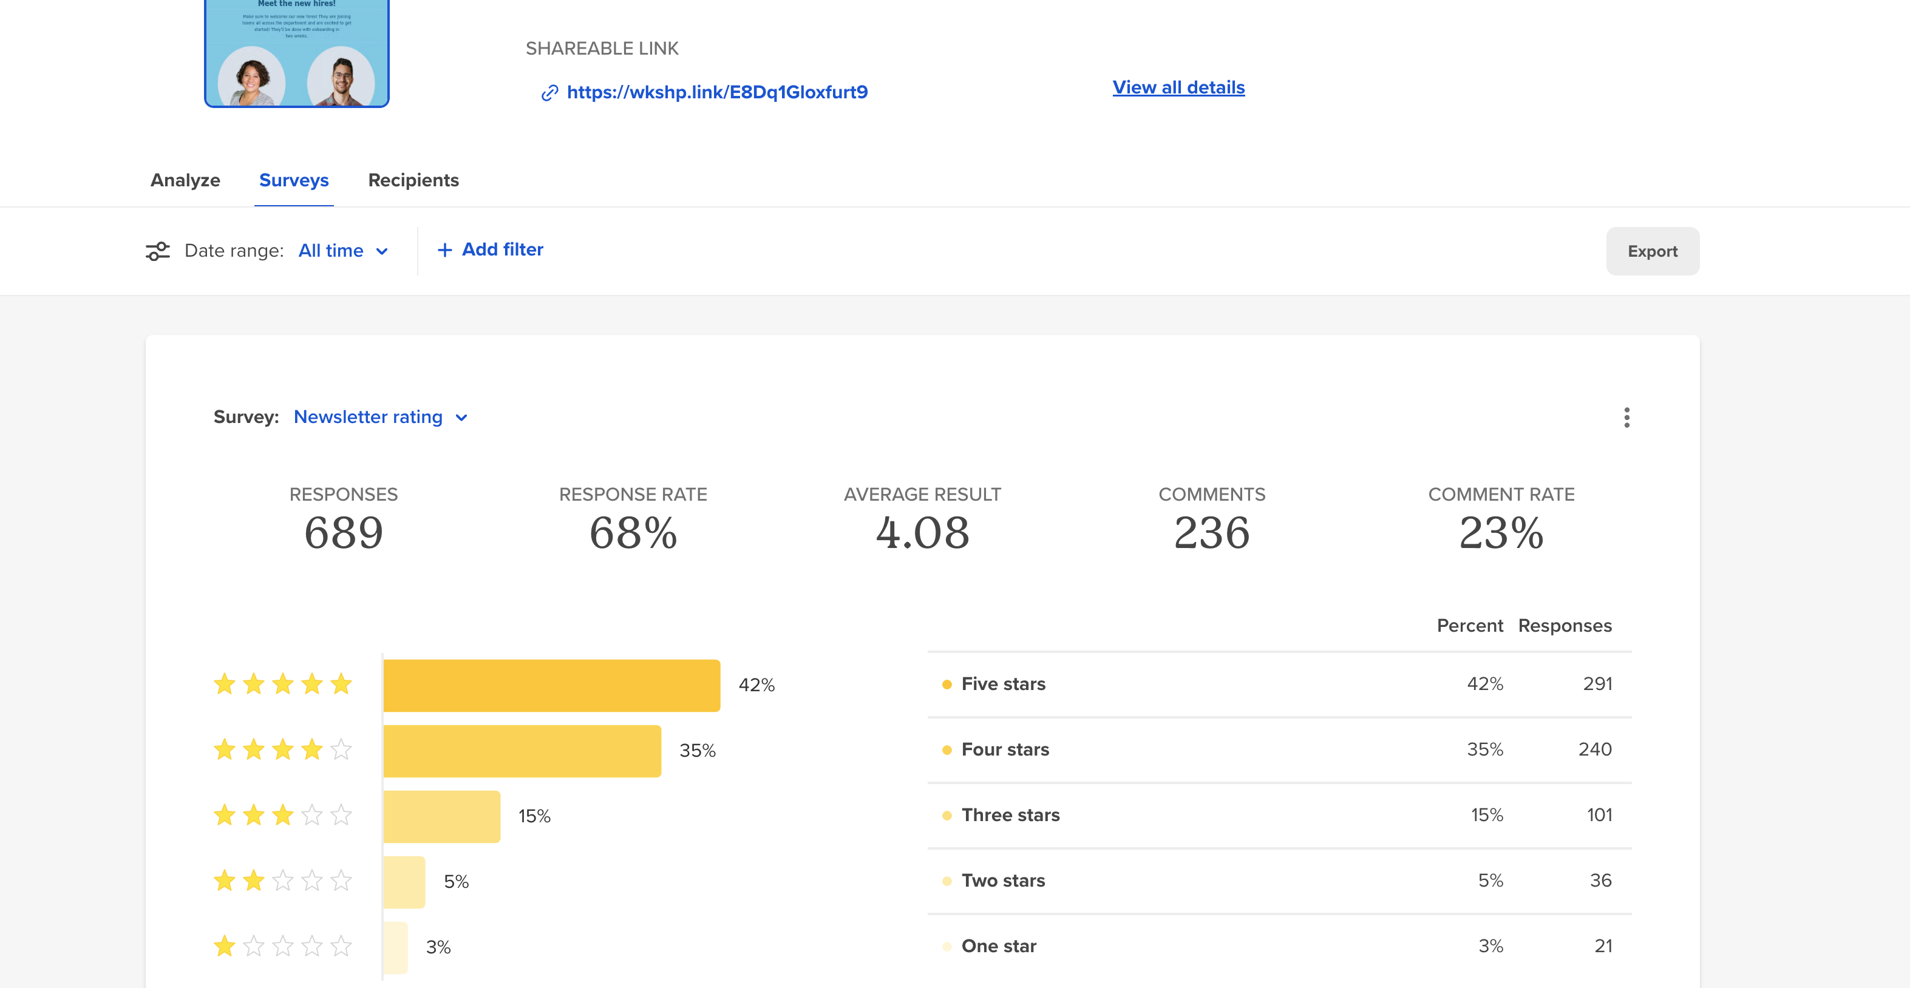Click the two-star rating row icons
The width and height of the screenshot is (1910, 988).
pos(282,881)
